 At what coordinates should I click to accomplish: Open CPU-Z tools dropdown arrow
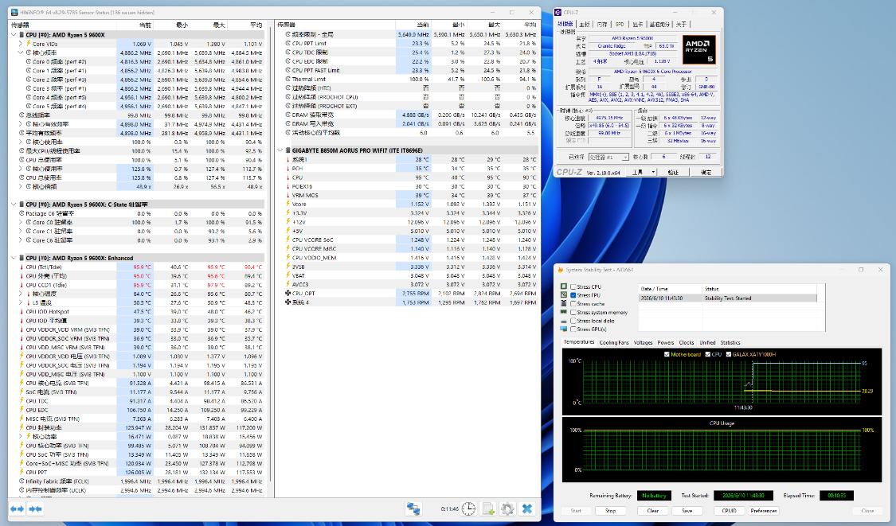coord(653,172)
